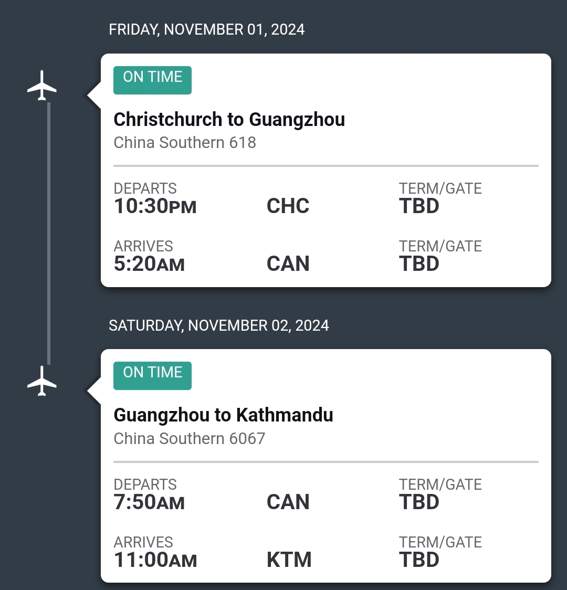
Task: Click the CAN arrival code in the first card
Action: coord(288,264)
